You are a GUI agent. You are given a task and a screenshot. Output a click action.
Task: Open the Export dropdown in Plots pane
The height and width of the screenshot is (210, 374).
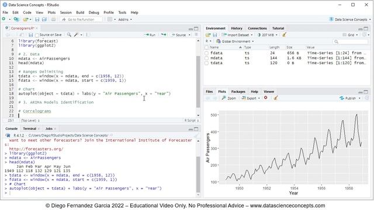[x=251, y=98]
